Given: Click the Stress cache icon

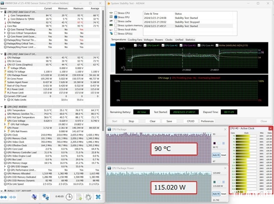Looking at the screenshot, I should point(111,21).
